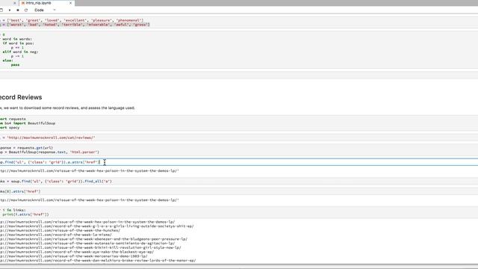The width and height of the screenshot is (478, 269).
Task: Close the intro_nlp.ipynb tab
Action: [70, 3]
